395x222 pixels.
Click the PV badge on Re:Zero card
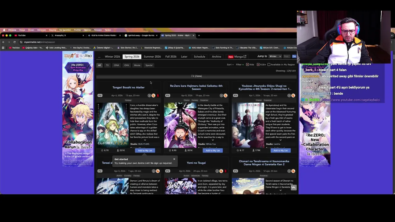click(168, 96)
